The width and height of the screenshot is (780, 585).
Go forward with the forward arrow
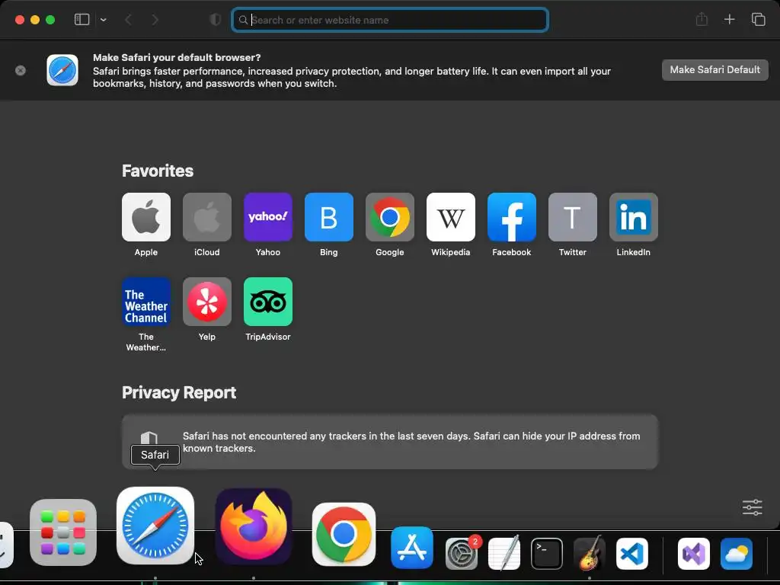pyautogui.click(x=155, y=20)
